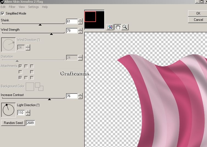Decrease Light Direction with down arrow
207x147 pixels.
click(28, 114)
